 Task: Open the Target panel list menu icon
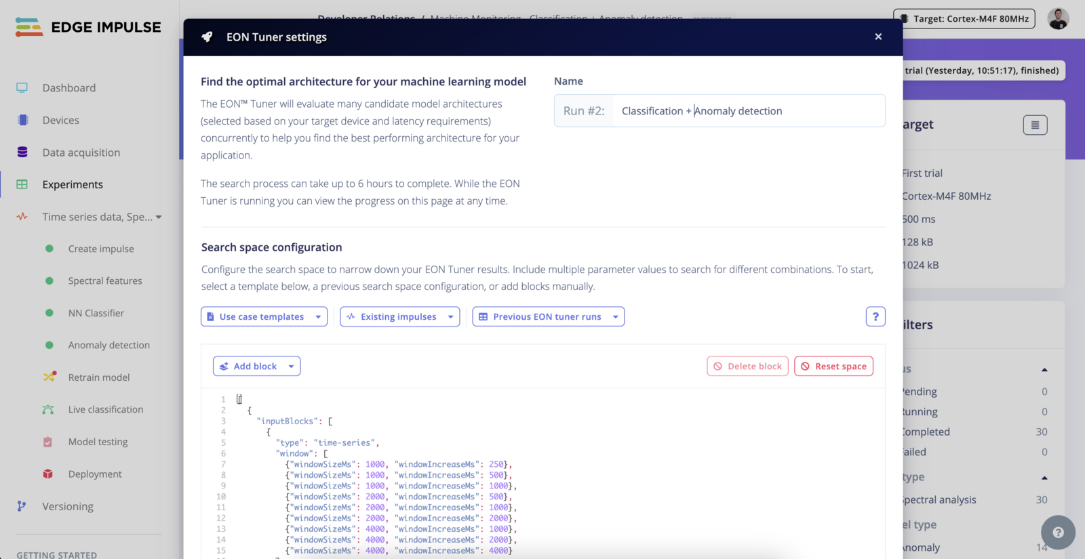(x=1035, y=125)
